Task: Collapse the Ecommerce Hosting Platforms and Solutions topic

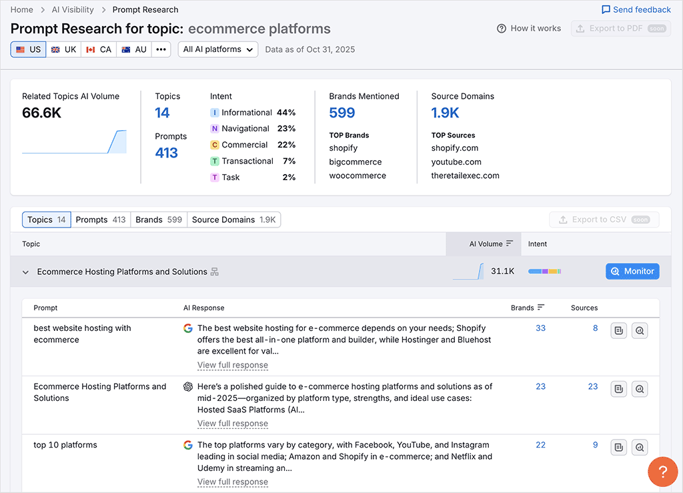Action: (x=25, y=272)
